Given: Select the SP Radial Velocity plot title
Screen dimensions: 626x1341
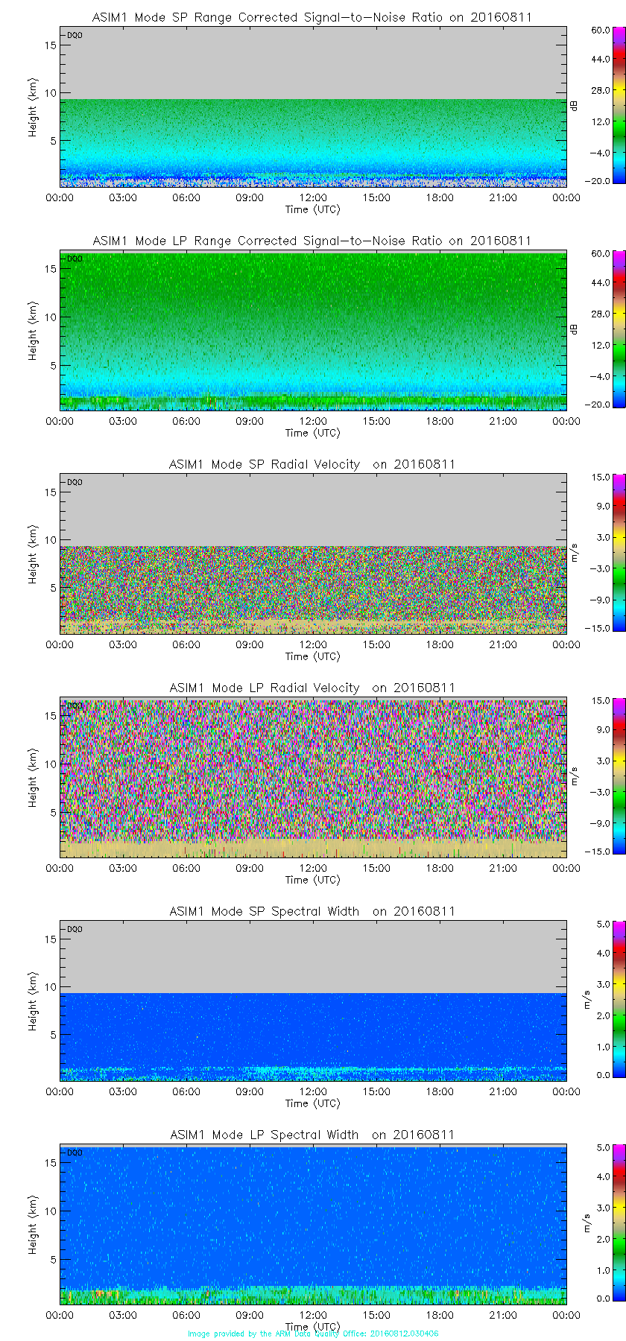Looking at the screenshot, I should click(312, 464).
